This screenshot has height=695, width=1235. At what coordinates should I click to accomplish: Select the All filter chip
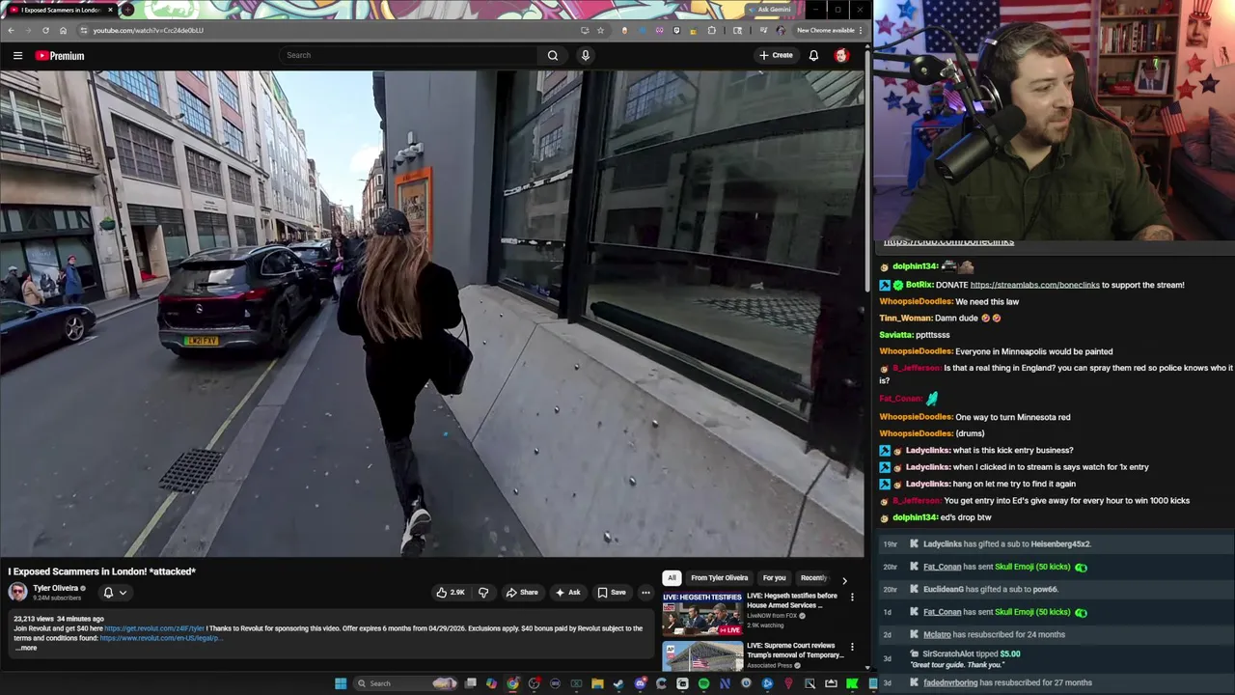point(672,578)
